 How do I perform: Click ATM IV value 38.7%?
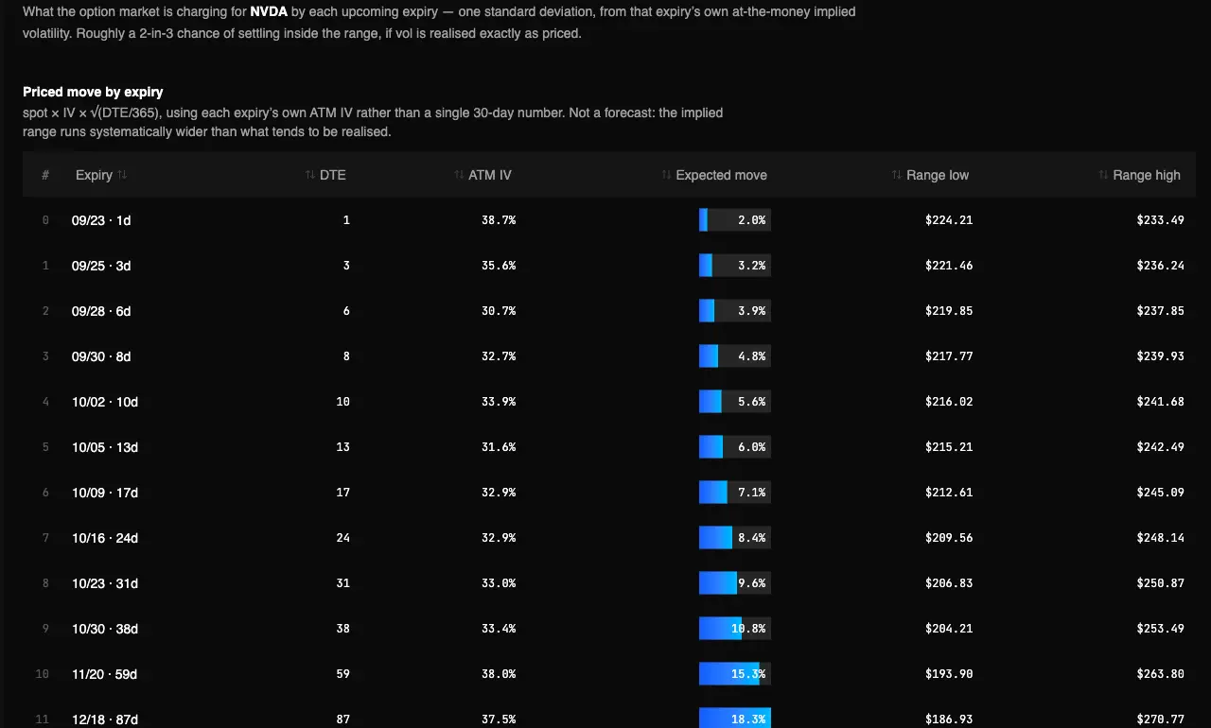(x=499, y=220)
